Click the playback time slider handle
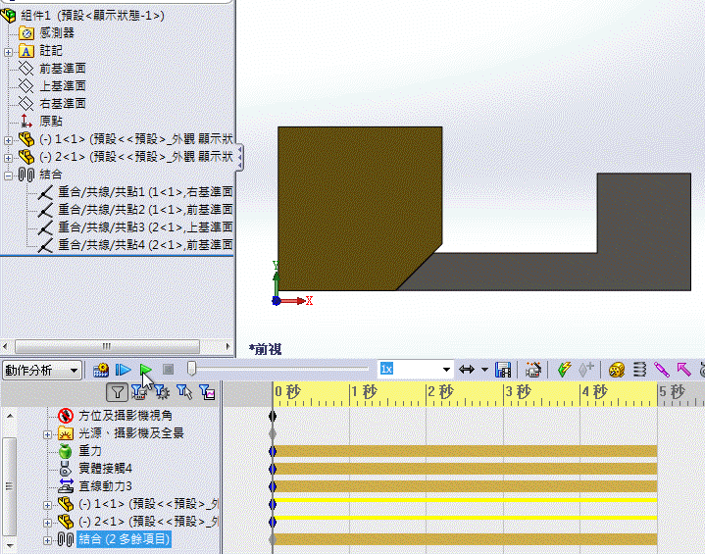 click(191, 369)
